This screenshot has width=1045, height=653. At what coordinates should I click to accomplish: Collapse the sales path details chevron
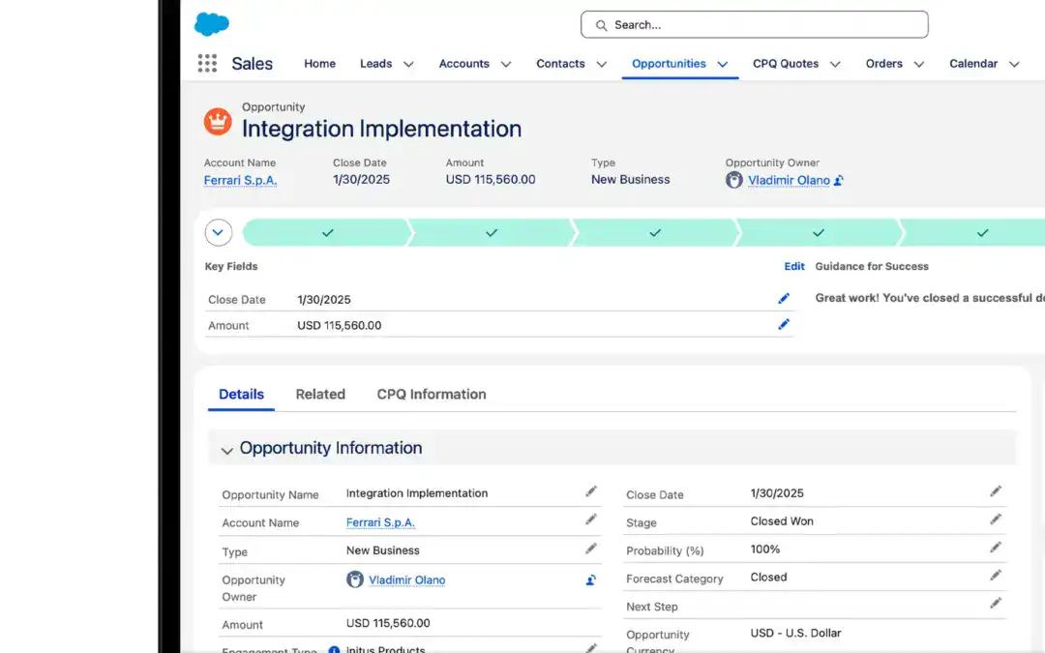219,233
